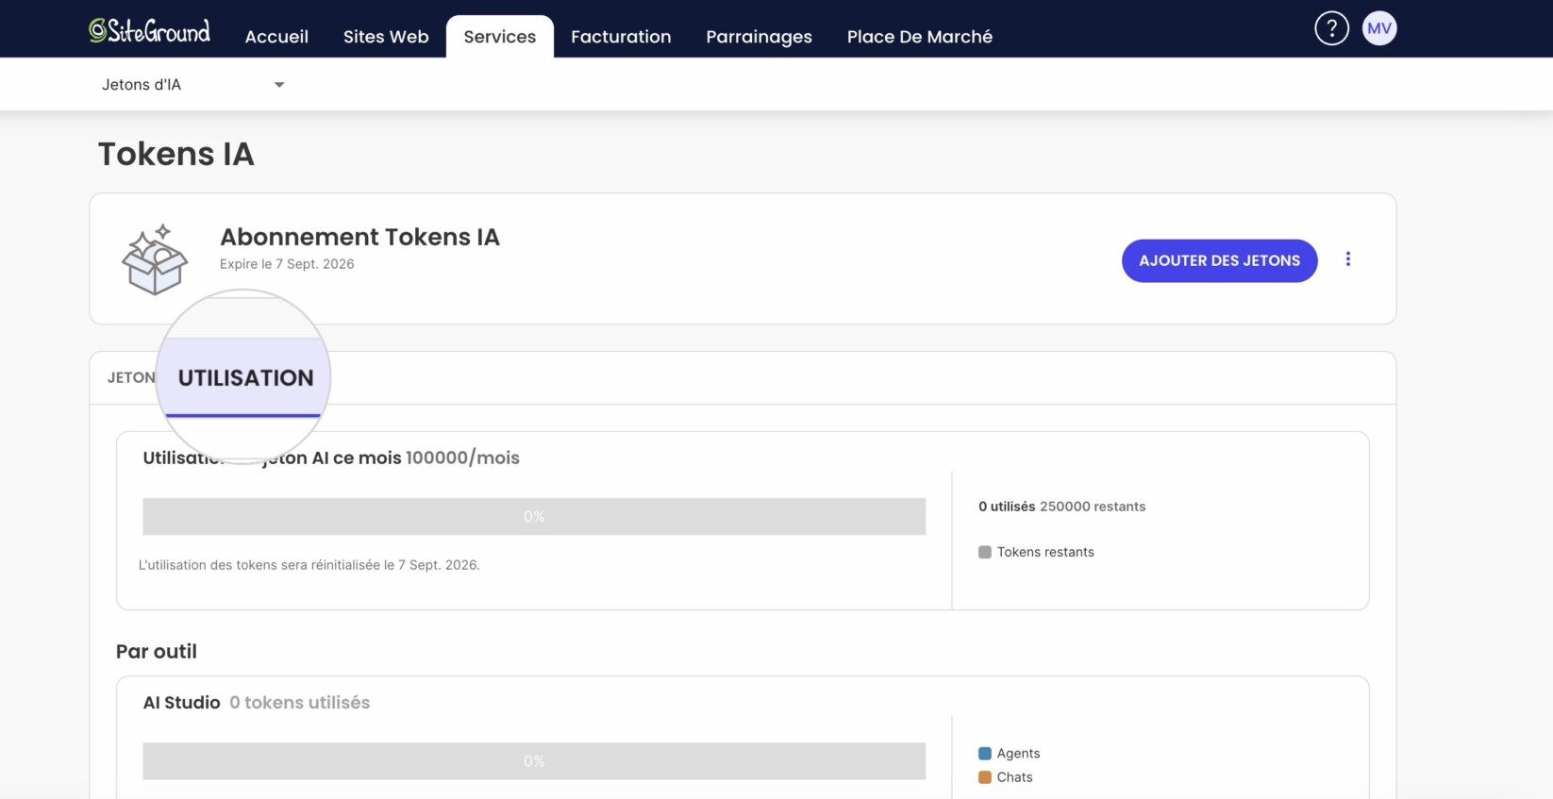Open Sites Web navigation item
Viewport: 1553px width, 799px height.
(x=386, y=37)
